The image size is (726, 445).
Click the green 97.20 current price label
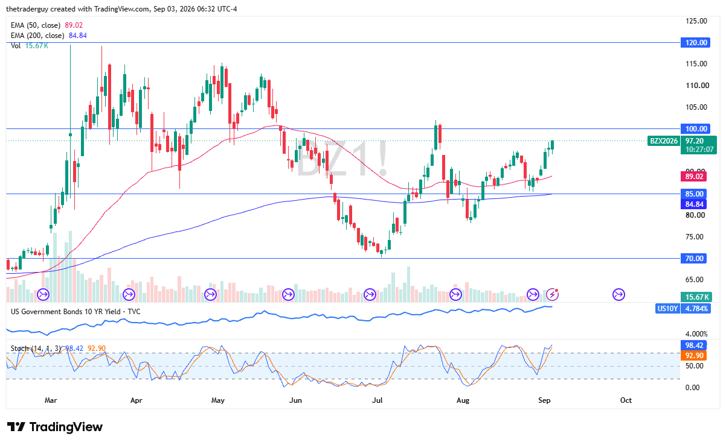coord(693,140)
